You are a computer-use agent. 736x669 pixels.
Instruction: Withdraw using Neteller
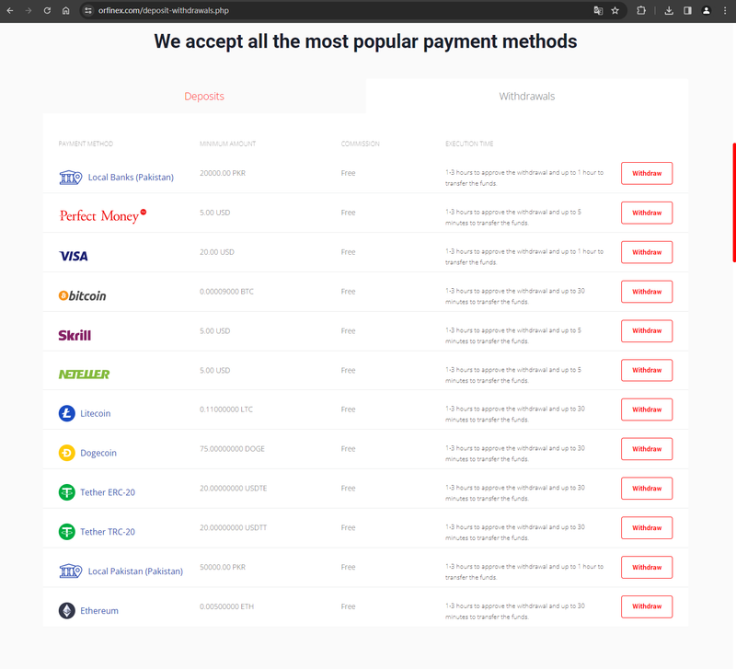click(647, 370)
